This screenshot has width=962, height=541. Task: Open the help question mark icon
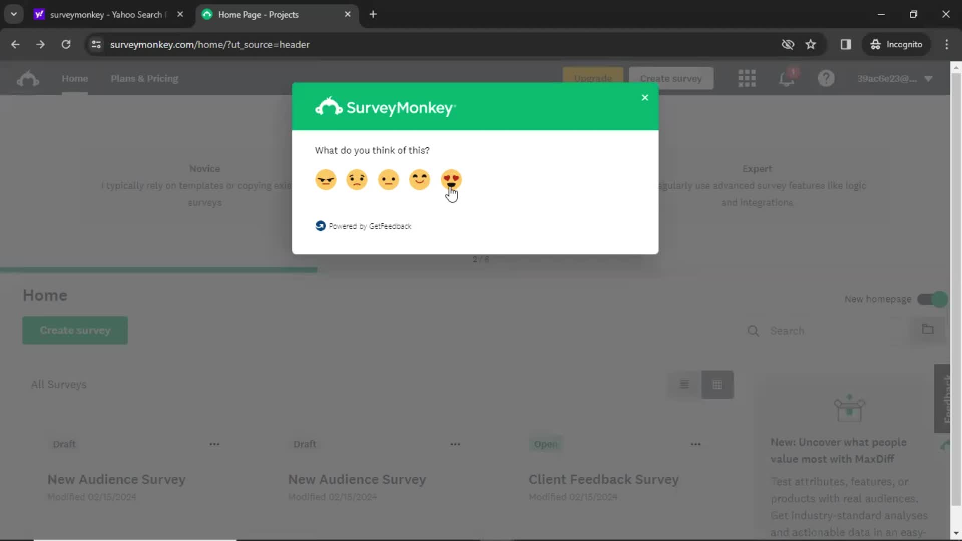[x=826, y=79]
